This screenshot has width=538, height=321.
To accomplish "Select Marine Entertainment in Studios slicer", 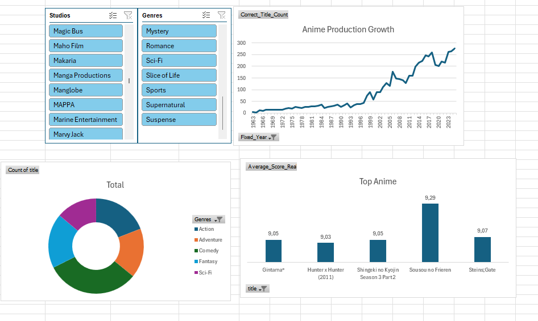I will 86,120.
